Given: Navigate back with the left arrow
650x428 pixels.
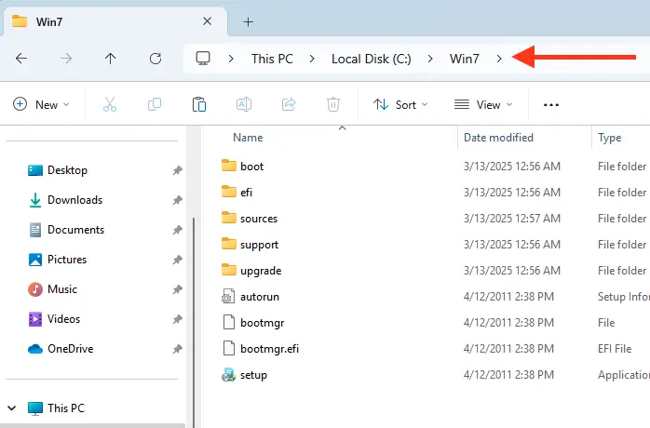Looking at the screenshot, I should coord(21,59).
